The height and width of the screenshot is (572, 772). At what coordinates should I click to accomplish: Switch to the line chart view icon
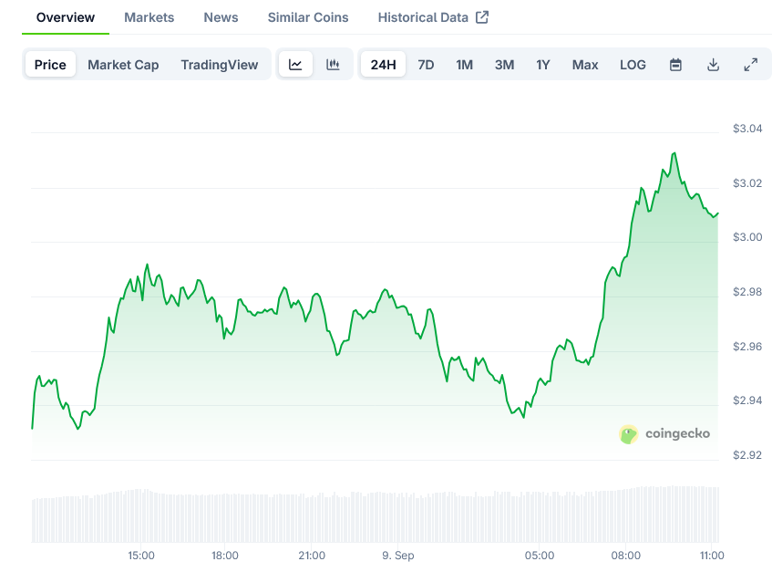point(295,65)
